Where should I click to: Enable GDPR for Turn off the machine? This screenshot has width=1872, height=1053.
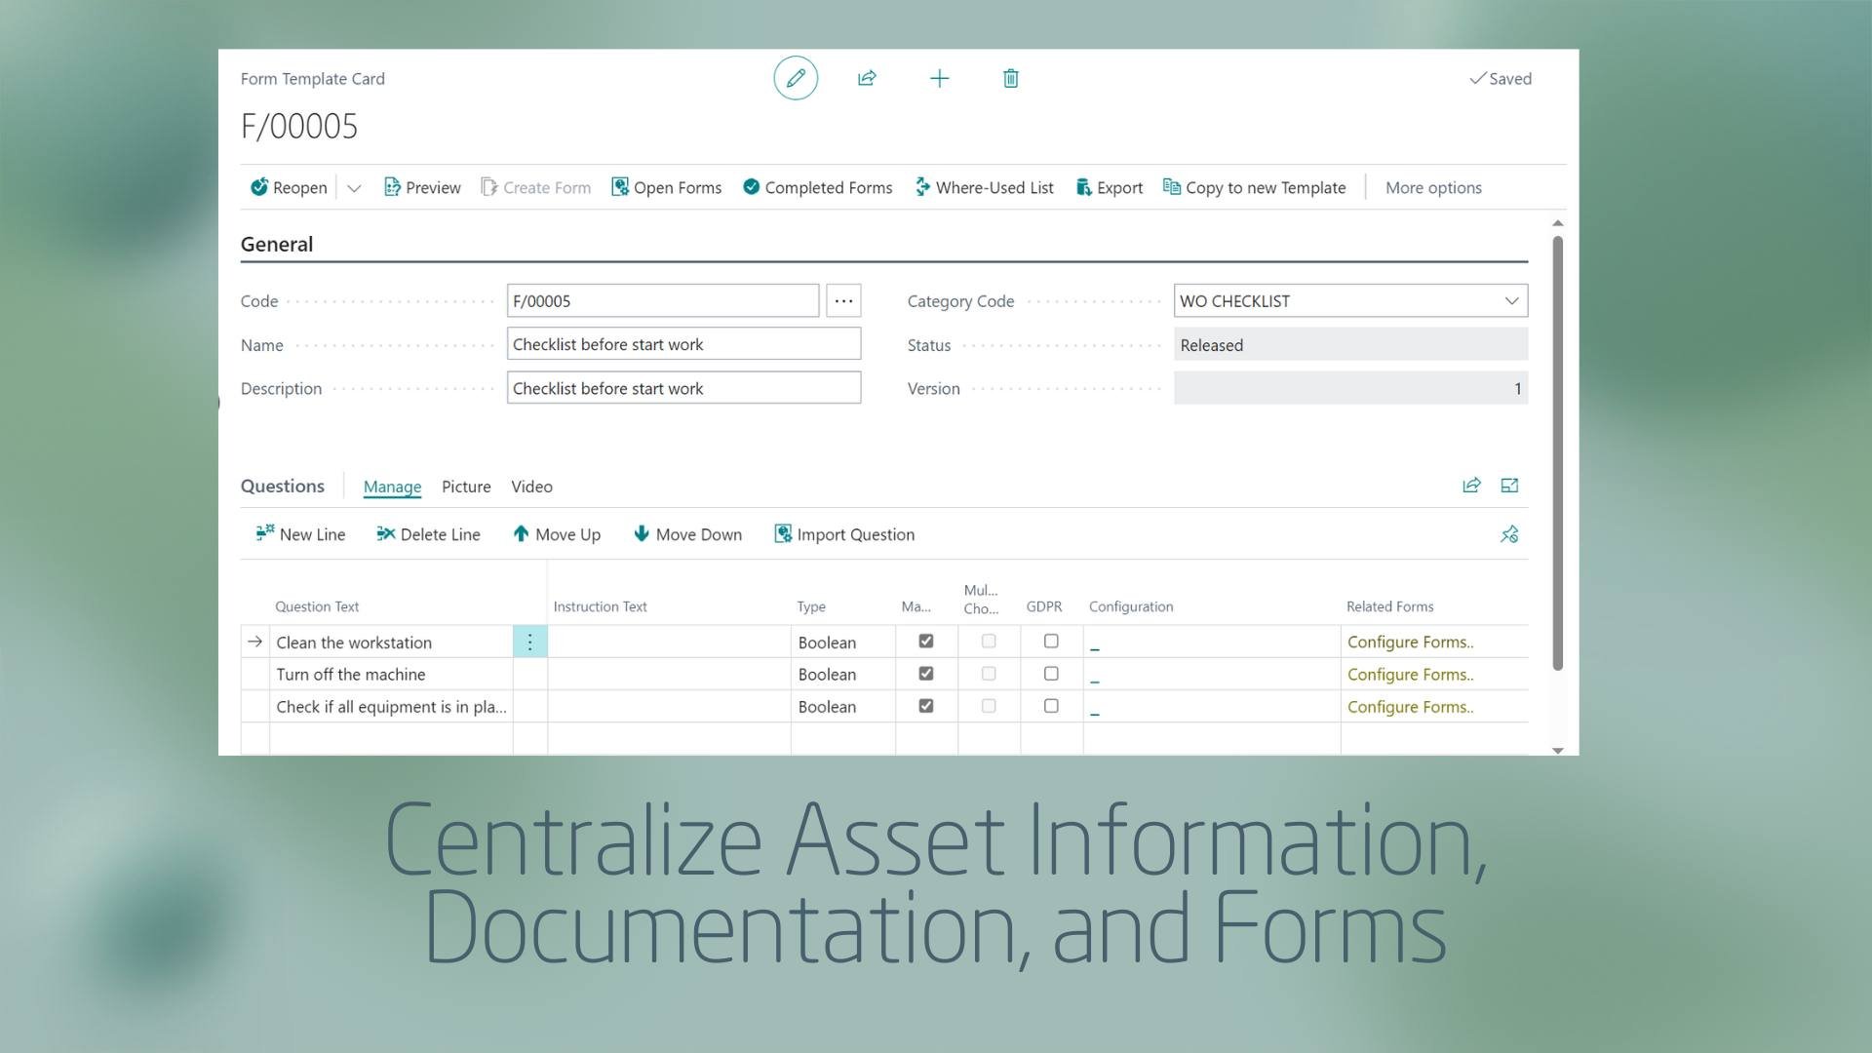click(x=1051, y=673)
